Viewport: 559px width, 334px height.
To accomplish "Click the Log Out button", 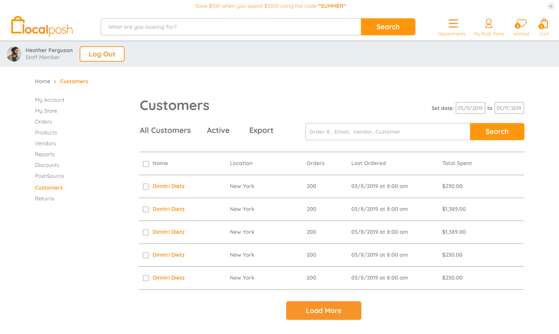I will (x=102, y=54).
